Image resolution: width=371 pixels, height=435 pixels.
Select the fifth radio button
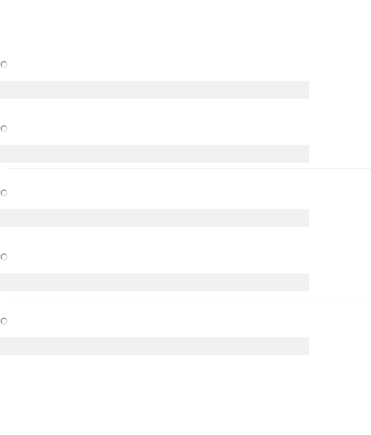pos(4,321)
